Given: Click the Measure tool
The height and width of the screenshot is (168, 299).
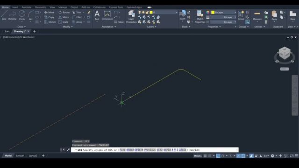Looking at the screenshot, I should click(257, 15).
